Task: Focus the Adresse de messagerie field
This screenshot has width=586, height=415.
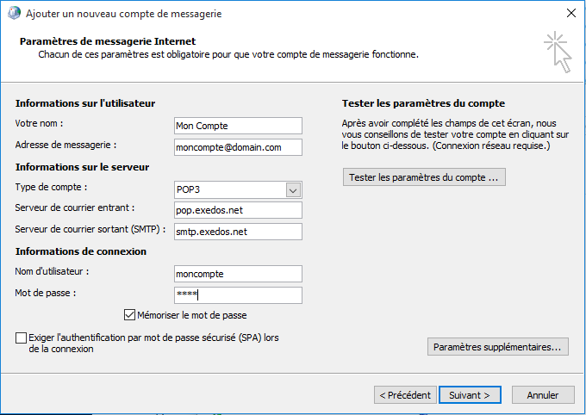Action: [x=238, y=147]
